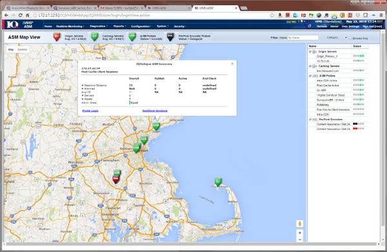This screenshot has height=252, width=387.
Task: Click the map zoom in plus
Action: coord(300,233)
